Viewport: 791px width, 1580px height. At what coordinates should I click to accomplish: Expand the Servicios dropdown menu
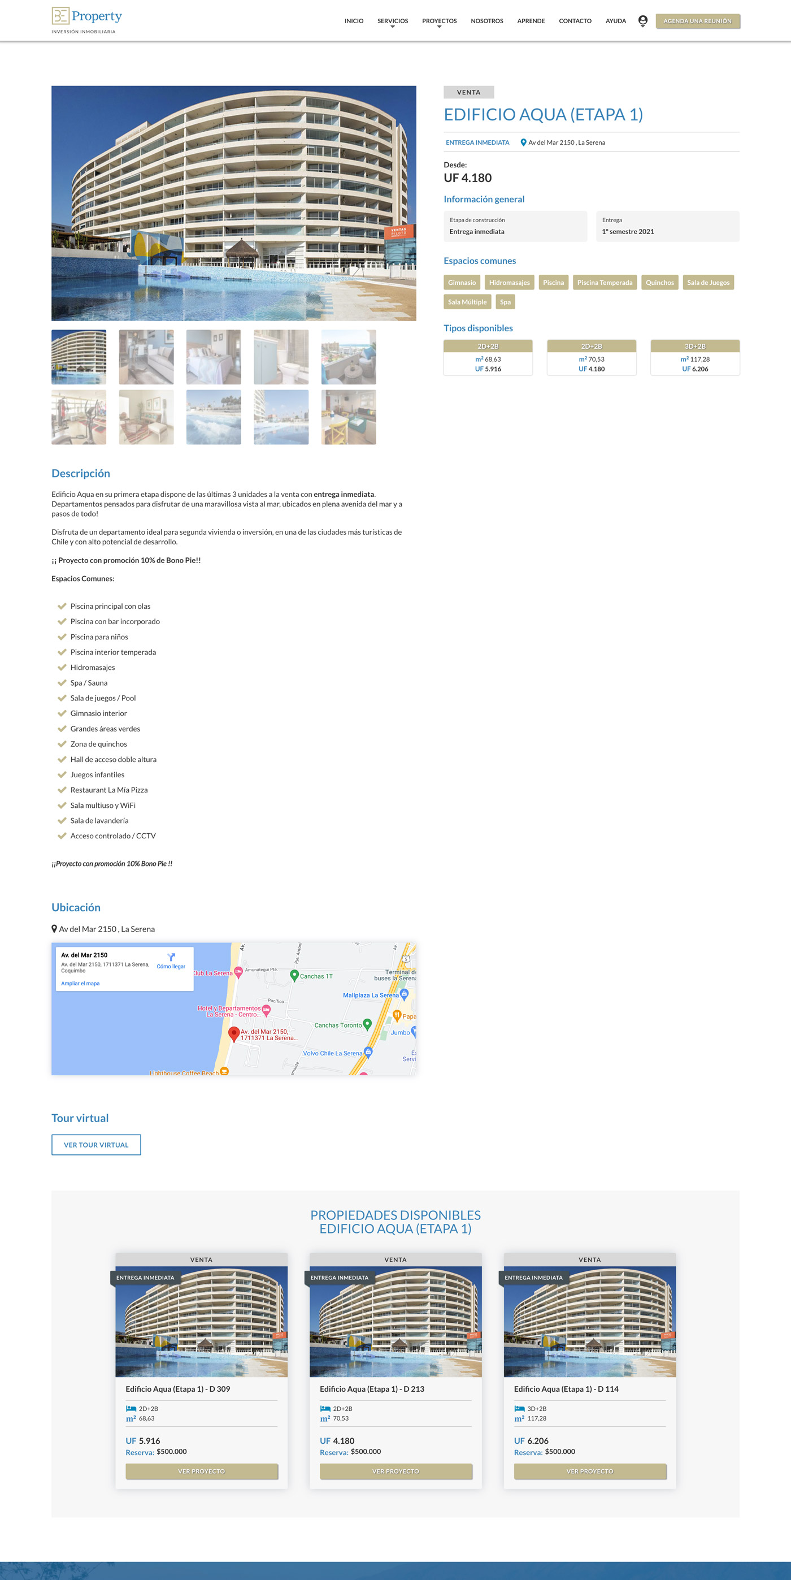pyautogui.click(x=393, y=21)
